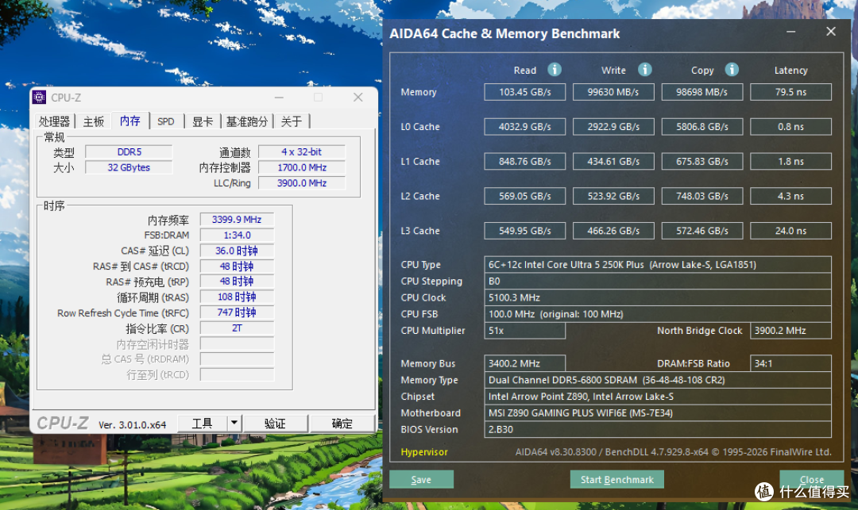858x510 pixels.
Task: Click the Close button in AIDA64
Action: [x=811, y=479]
